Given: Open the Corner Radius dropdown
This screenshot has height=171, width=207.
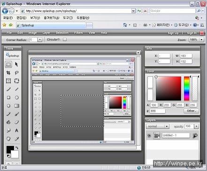Looking at the screenshot, I should (40, 40).
